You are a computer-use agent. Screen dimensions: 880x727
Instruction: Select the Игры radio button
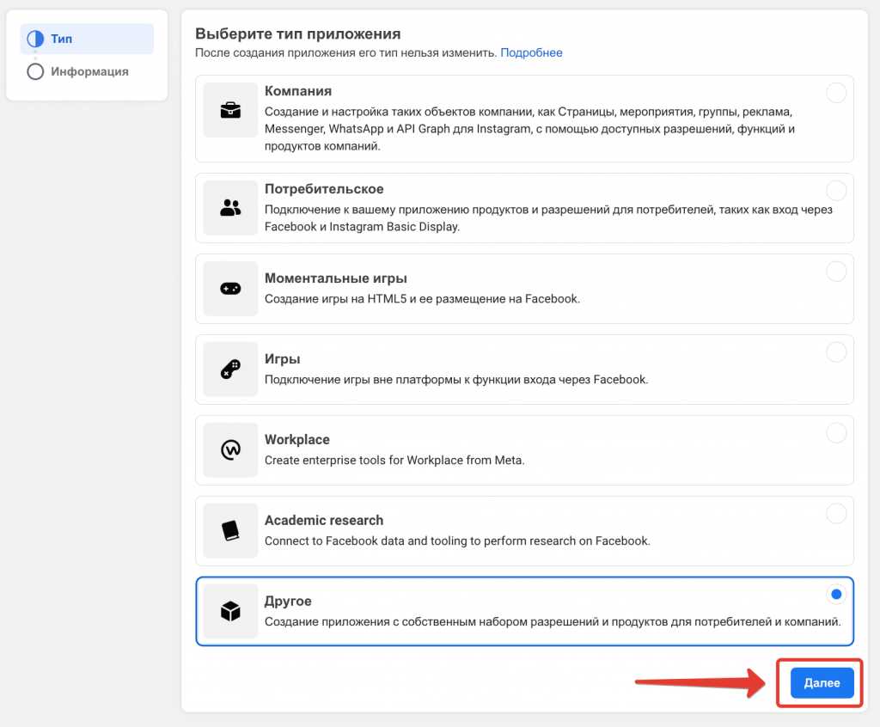click(836, 352)
